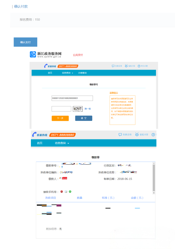Click 换一张 link to refresh captcha
The width and height of the screenshot is (175, 249).
pos(88,109)
